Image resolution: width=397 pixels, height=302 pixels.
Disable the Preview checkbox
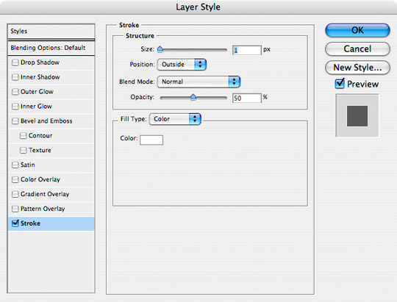click(340, 84)
